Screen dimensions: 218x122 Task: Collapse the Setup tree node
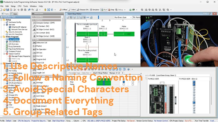tap(1, 20)
